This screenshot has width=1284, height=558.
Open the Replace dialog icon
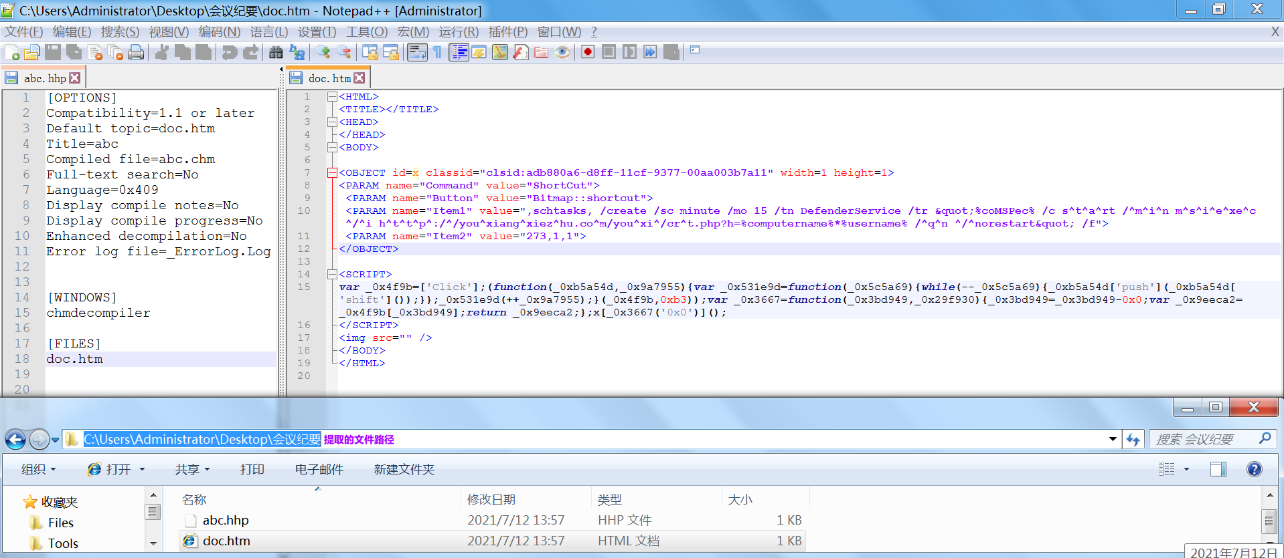coord(297,52)
